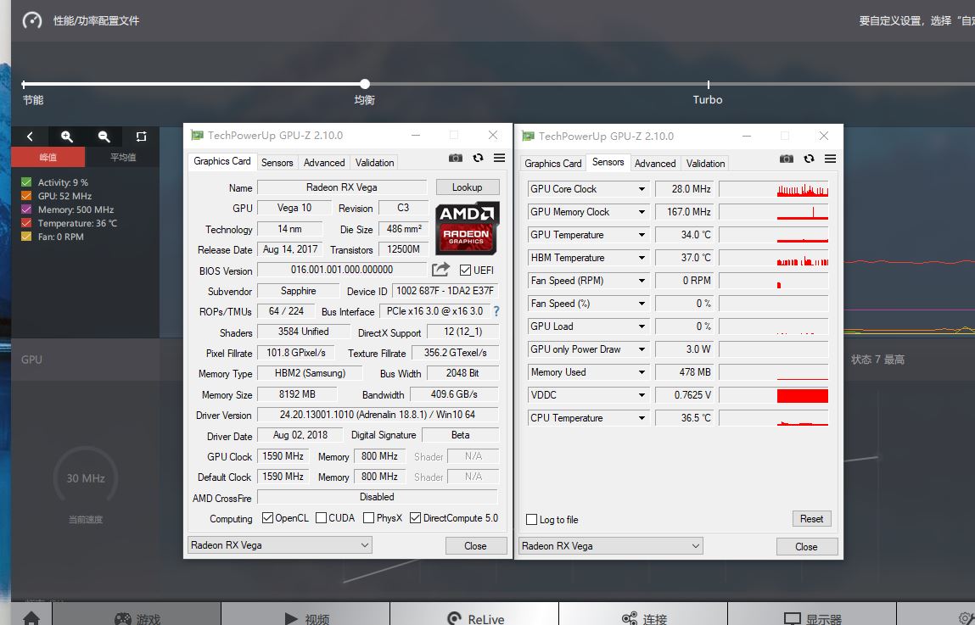Switch to Advanced tab in left GPU-Z window
Image resolution: width=975 pixels, height=625 pixels.
pos(324,163)
